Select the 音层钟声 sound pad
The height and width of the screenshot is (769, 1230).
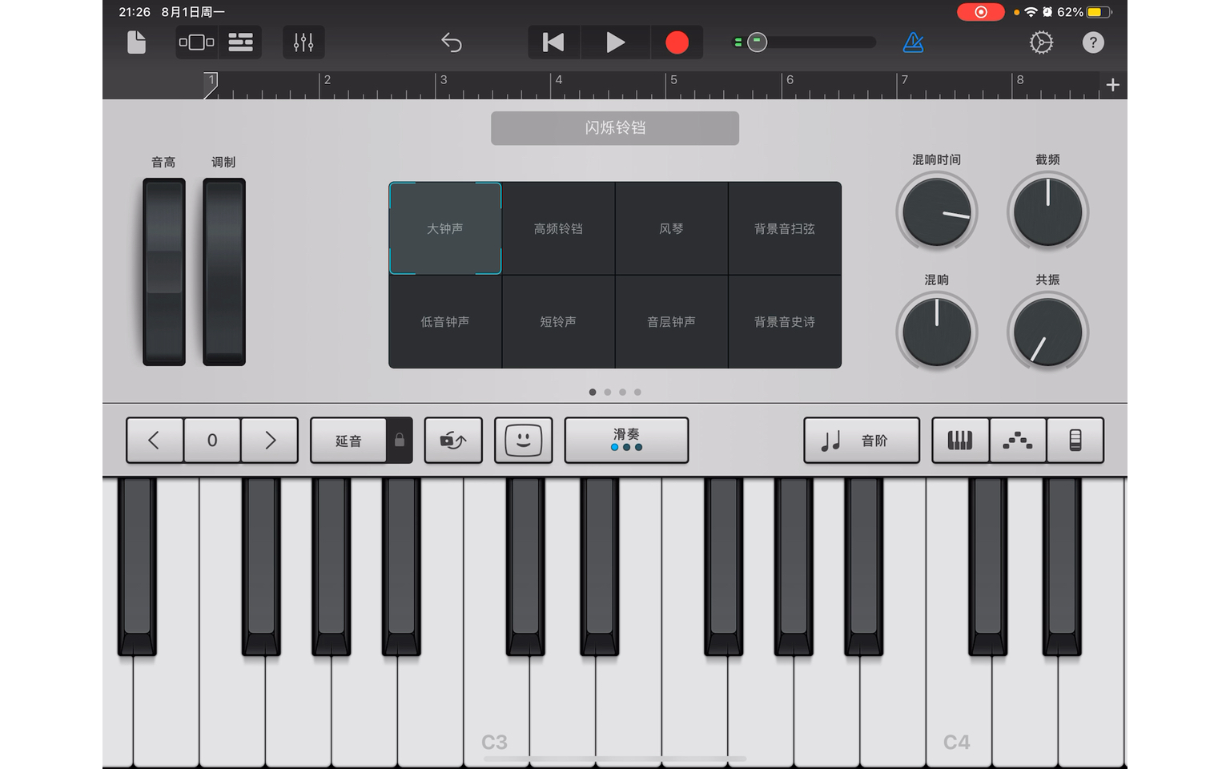pyautogui.click(x=671, y=322)
